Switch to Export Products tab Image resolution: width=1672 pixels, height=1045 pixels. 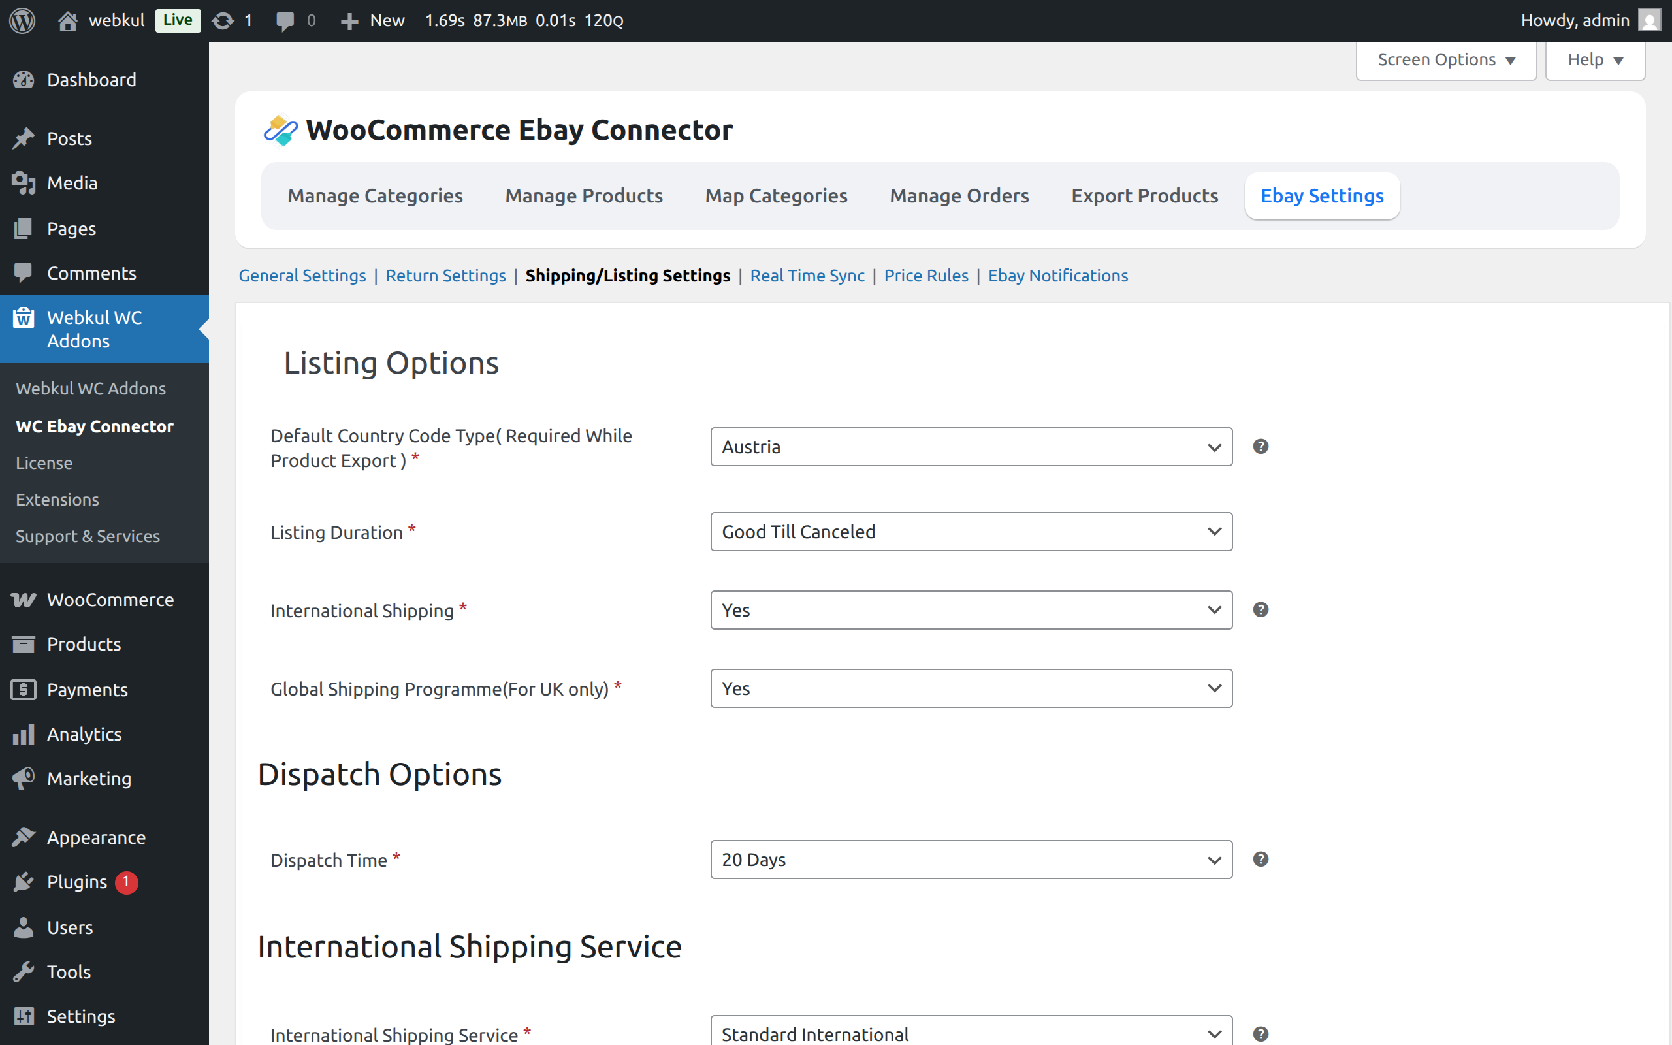[x=1144, y=195]
